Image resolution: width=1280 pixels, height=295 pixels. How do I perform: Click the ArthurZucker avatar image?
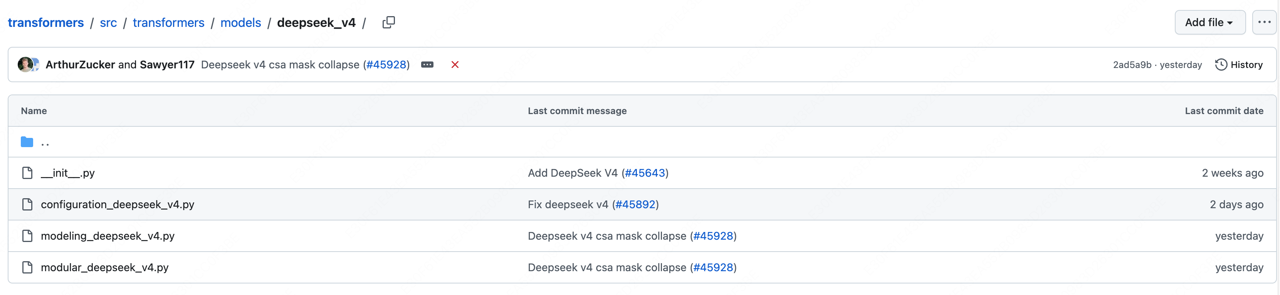[25, 65]
